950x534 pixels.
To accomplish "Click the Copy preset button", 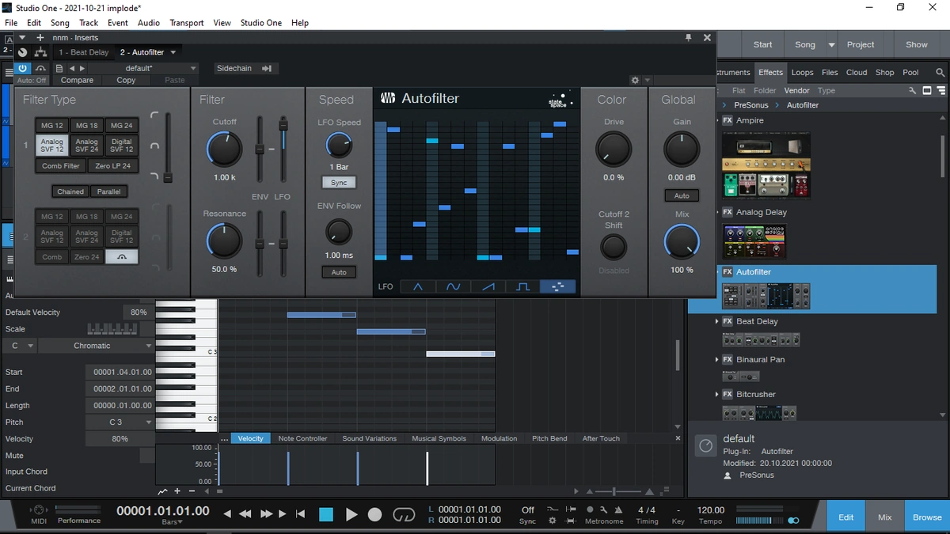I will (126, 80).
